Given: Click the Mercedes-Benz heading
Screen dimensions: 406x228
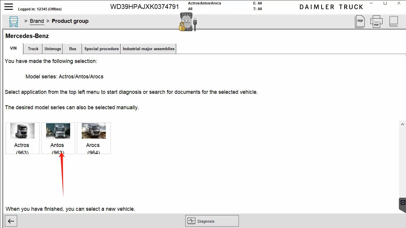Looking at the screenshot, I should 27,36.
